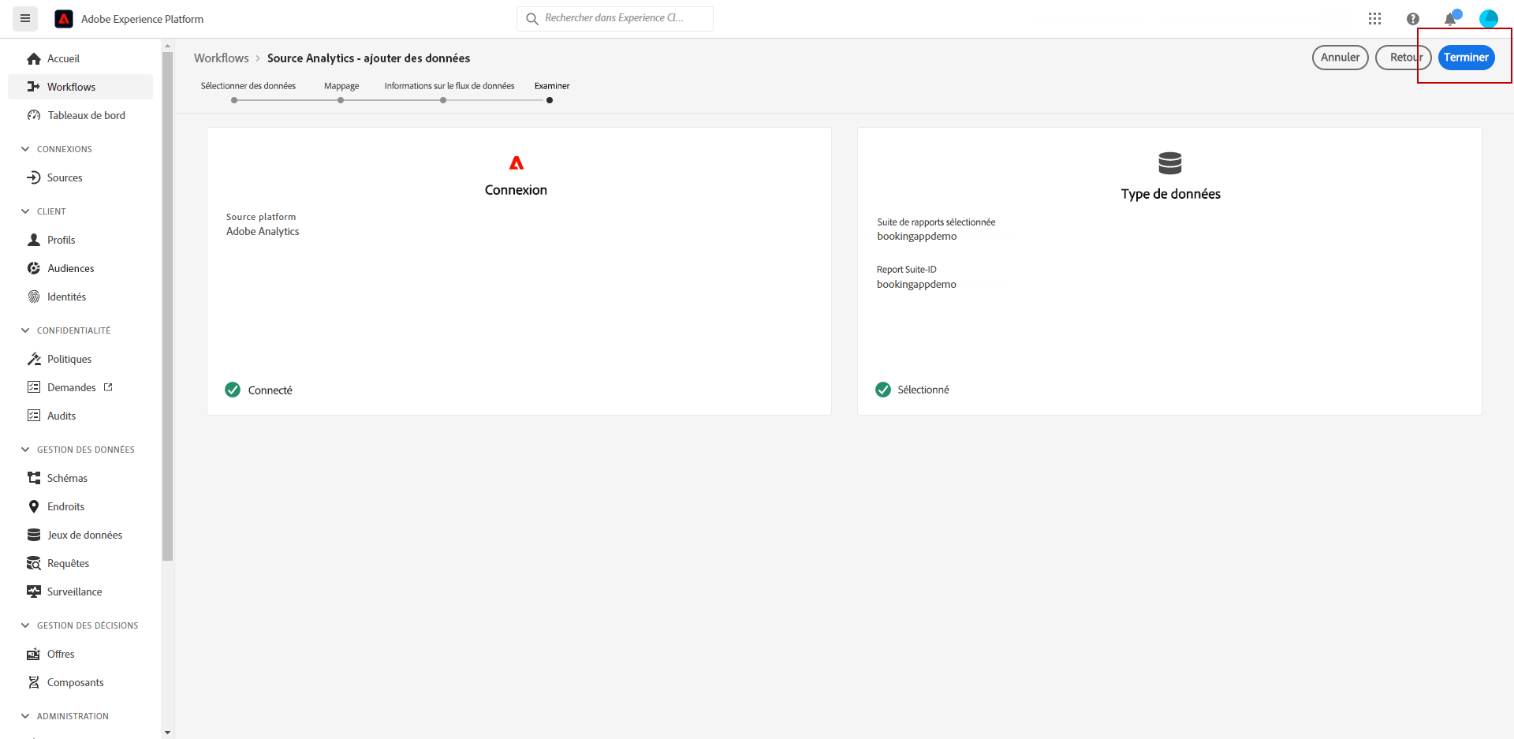
Task: Click the Schémas structure icon
Action: pos(34,478)
